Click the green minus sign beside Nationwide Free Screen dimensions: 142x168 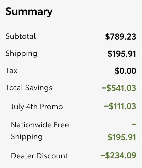coord(134,124)
